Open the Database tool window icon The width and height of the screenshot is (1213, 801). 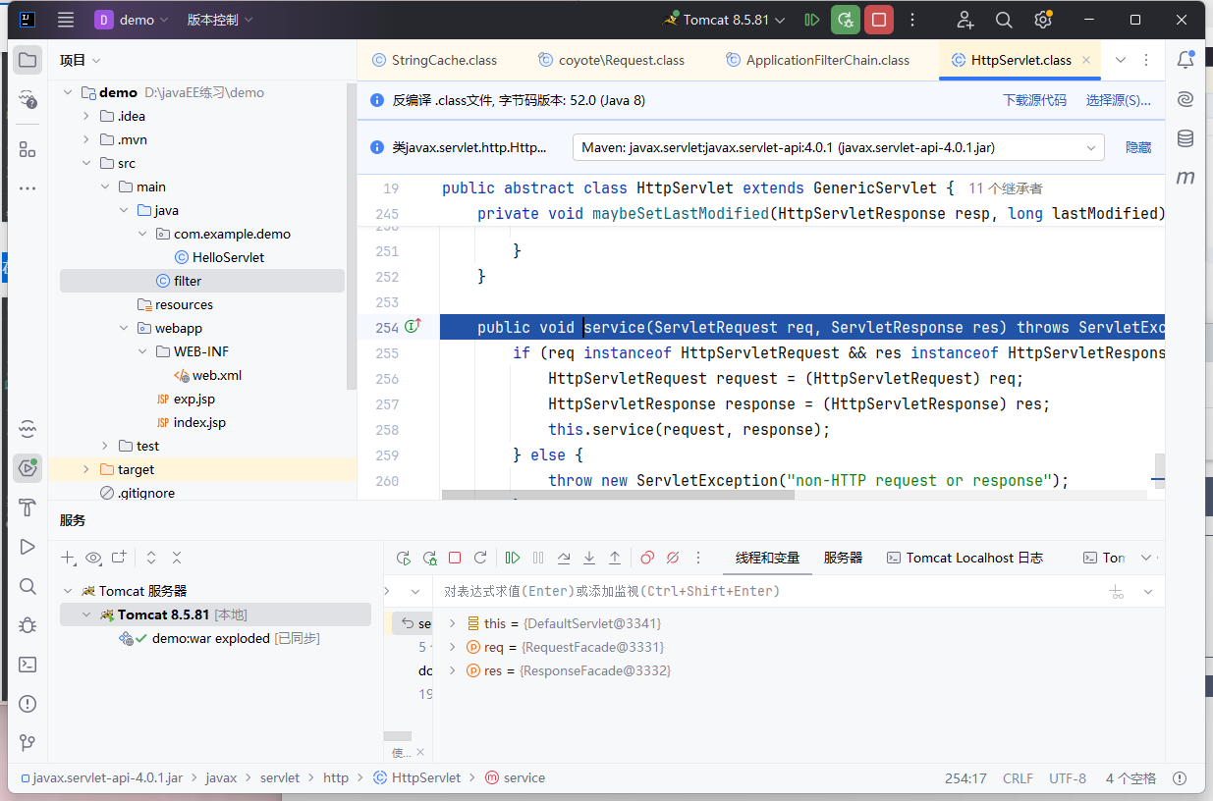pyautogui.click(x=1185, y=138)
